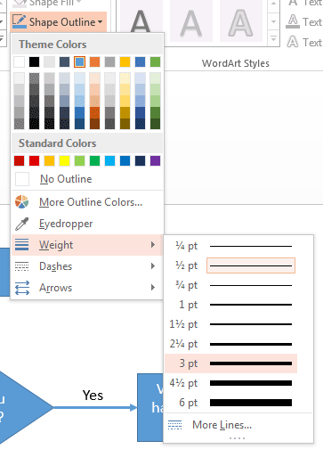Set outline weight to 3 pt
323x449 pixels.
[231, 363]
